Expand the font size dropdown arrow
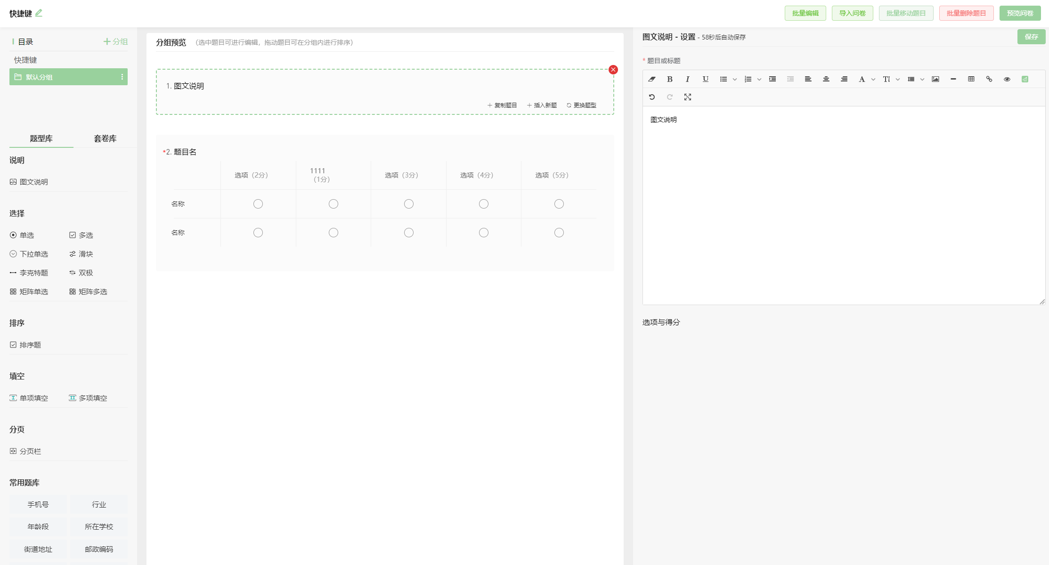The image size is (1049, 565). [x=898, y=79]
